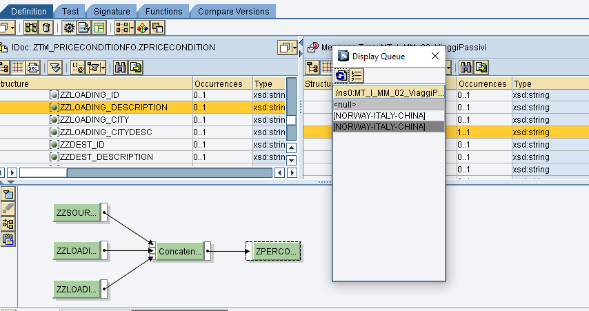Toggle the grid table view icon in source toolbar
The image size is (589, 311).
click(18, 67)
